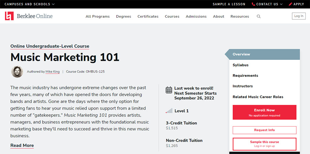The image size is (310, 154).
Task: Expand the Contact Us dropdown chevron
Action: tap(281, 4)
